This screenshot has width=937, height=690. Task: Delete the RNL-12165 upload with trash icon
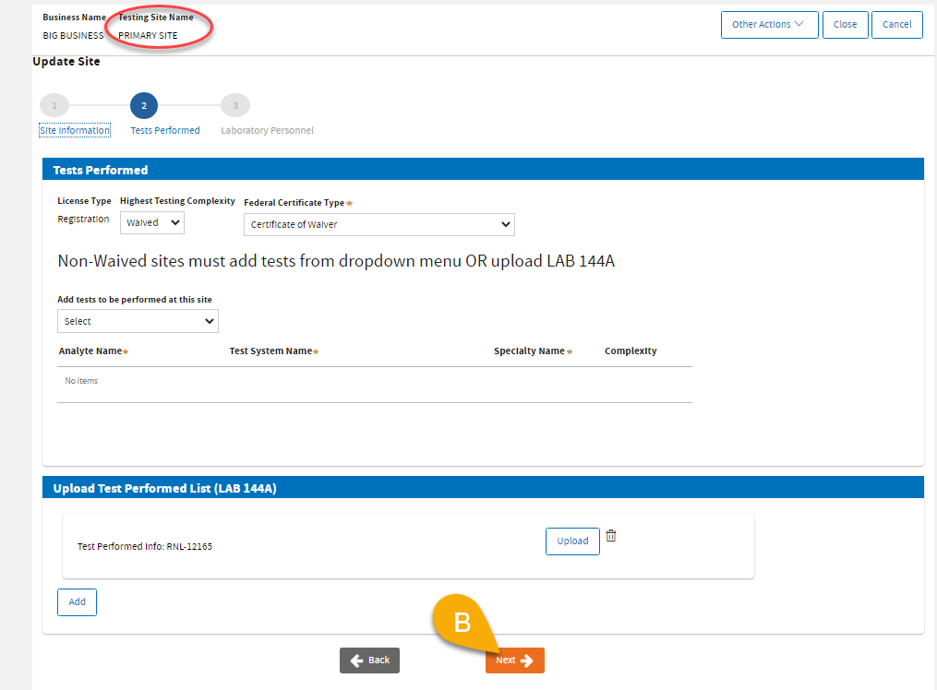[x=610, y=536]
